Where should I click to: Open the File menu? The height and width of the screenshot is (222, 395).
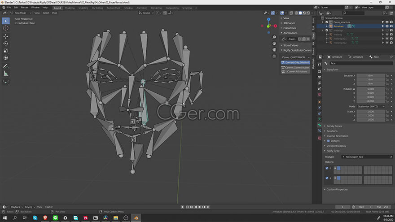click(9, 8)
